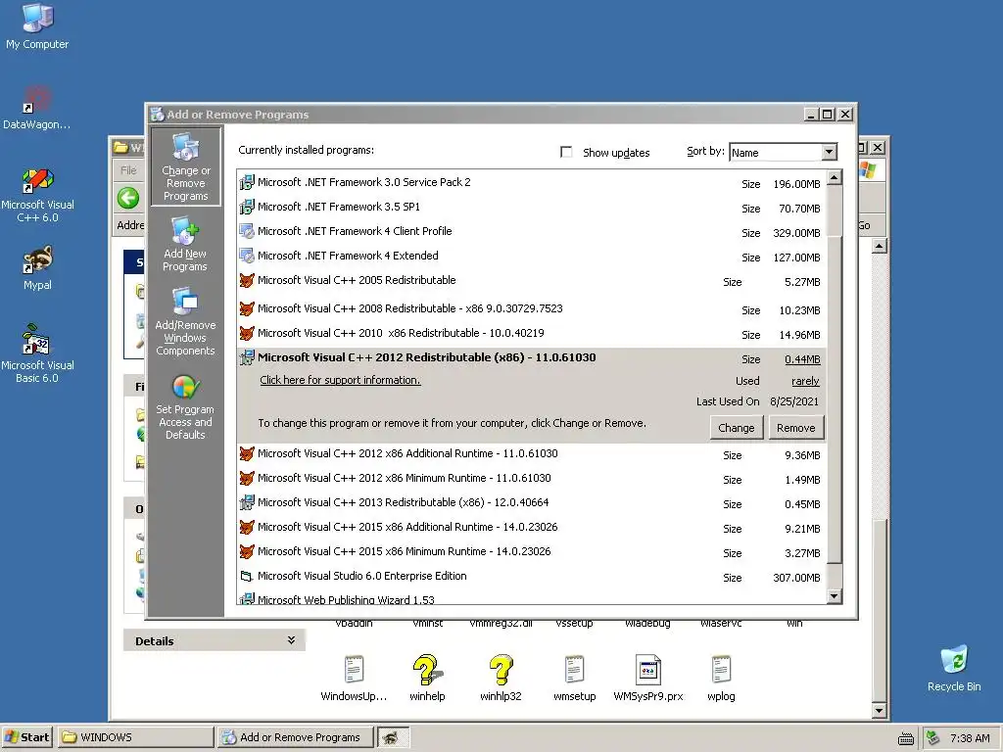
Task: Click the Mypal quick-launch taskbar icon
Action: click(x=390, y=737)
